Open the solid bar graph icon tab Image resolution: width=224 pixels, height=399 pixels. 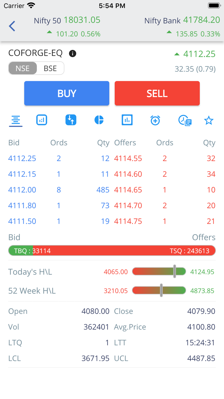coord(127,120)
